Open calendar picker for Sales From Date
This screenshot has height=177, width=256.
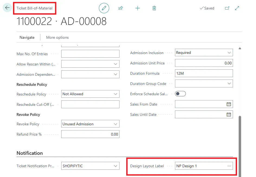229,104
